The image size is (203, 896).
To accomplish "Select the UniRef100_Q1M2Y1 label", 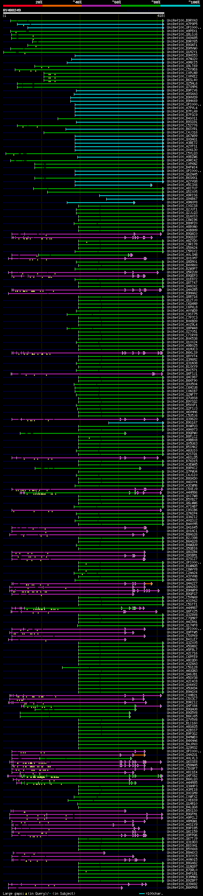I will [x=182, y=52].
